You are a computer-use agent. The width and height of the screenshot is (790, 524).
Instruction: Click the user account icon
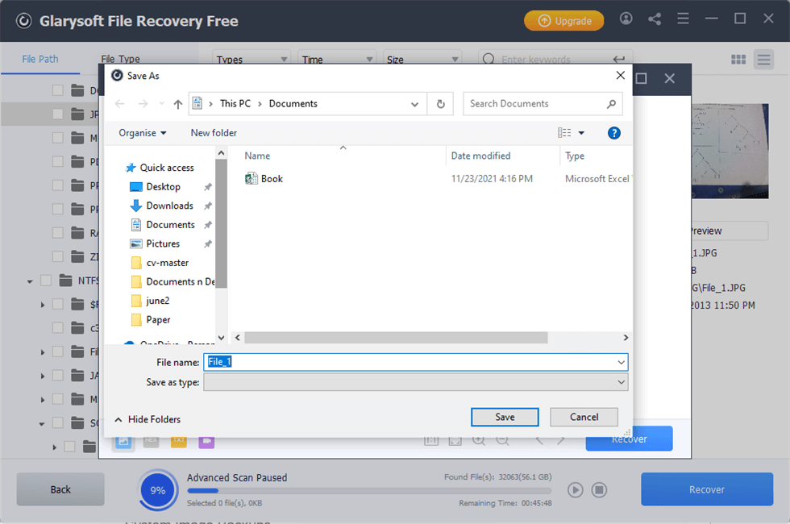(626, 19)
